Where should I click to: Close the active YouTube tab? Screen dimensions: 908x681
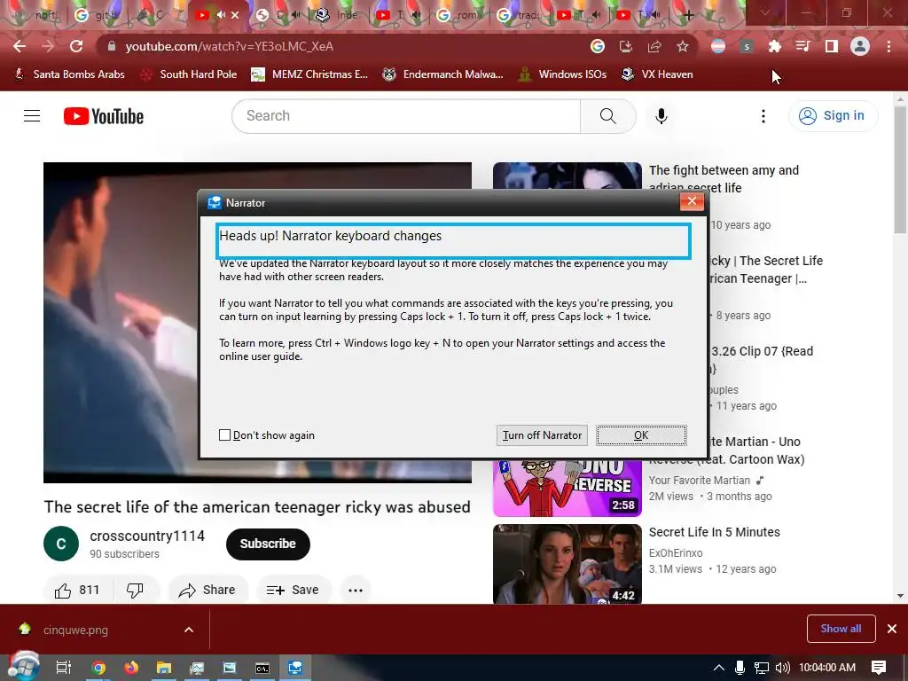[x=235, y=15]
